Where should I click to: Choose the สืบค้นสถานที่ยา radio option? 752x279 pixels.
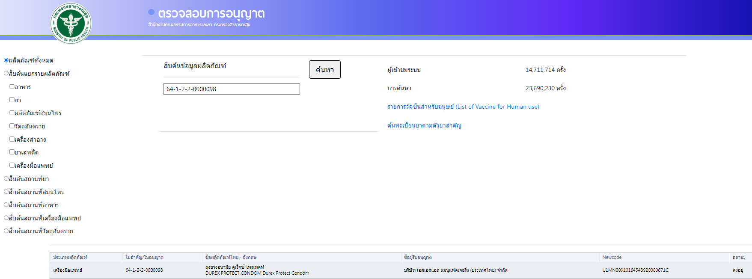coord(6,179)
